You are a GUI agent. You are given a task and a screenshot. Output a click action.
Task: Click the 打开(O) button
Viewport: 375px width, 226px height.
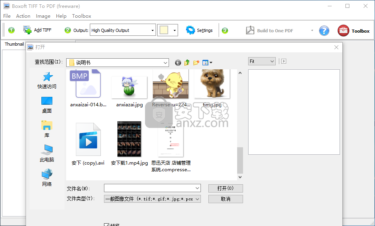pos(226,188)
